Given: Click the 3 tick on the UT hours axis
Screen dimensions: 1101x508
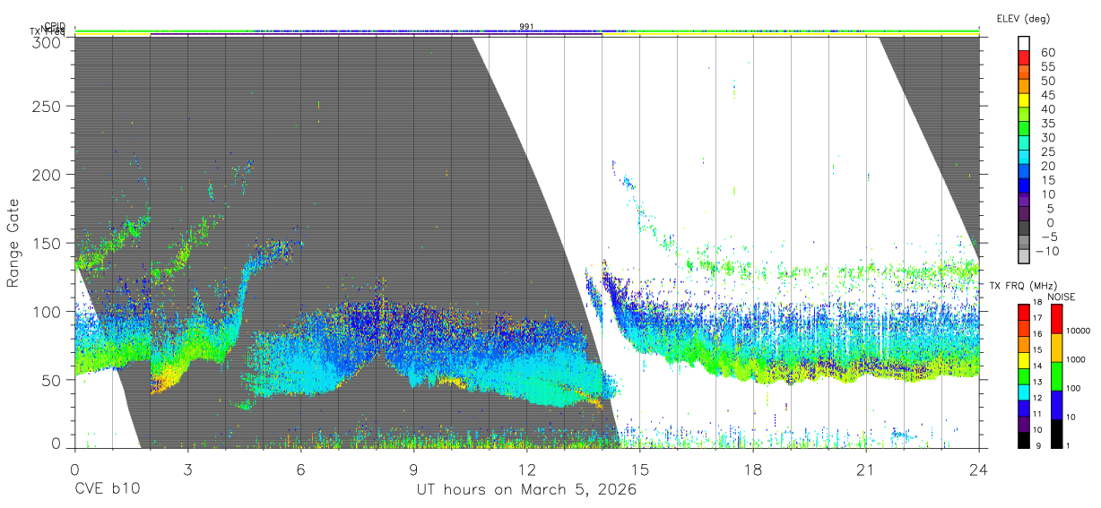Looking at the screenshot, I should (x=187, y=469).
